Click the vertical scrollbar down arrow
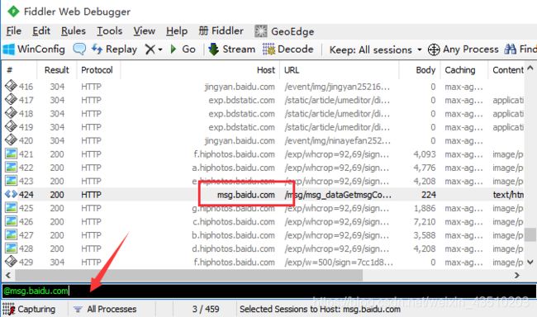537x317 pixels. tap(530, 263)
